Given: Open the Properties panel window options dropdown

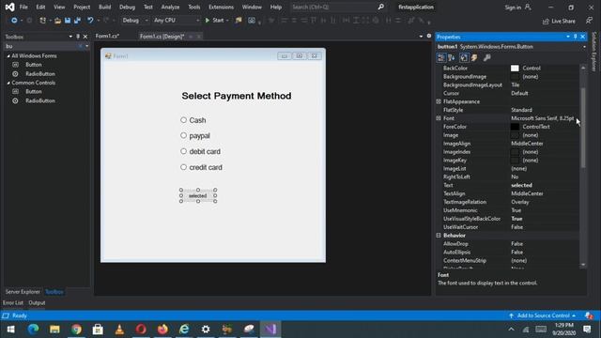Looking at the screenshot, I should pyautogui.click(x=568, y=37).
